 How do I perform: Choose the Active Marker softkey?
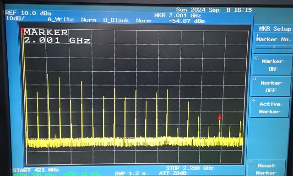click(270, 108)
